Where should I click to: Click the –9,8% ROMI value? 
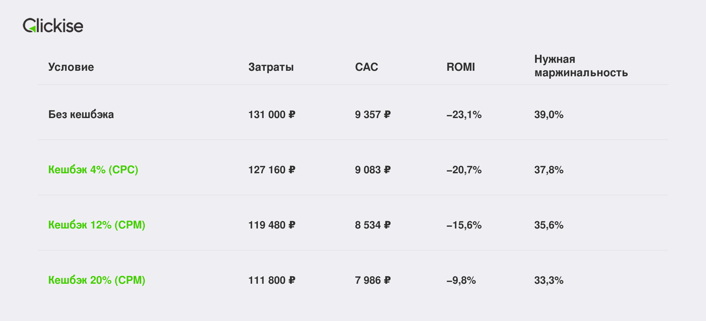(461, 280)
